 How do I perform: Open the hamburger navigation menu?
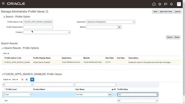[3, 3]
